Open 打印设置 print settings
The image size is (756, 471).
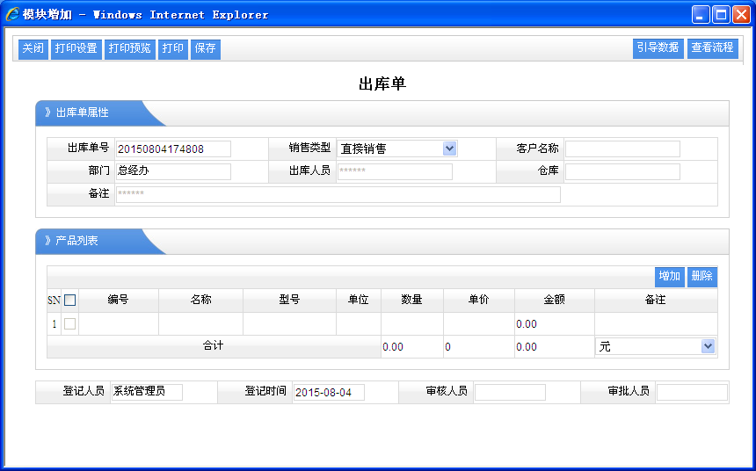coord(76,49)
